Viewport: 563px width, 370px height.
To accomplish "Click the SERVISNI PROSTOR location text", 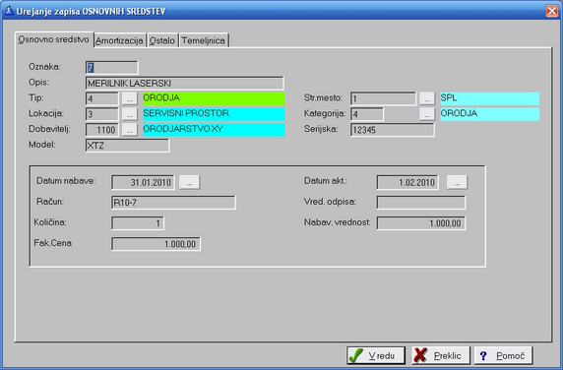I will coord(214,114).
